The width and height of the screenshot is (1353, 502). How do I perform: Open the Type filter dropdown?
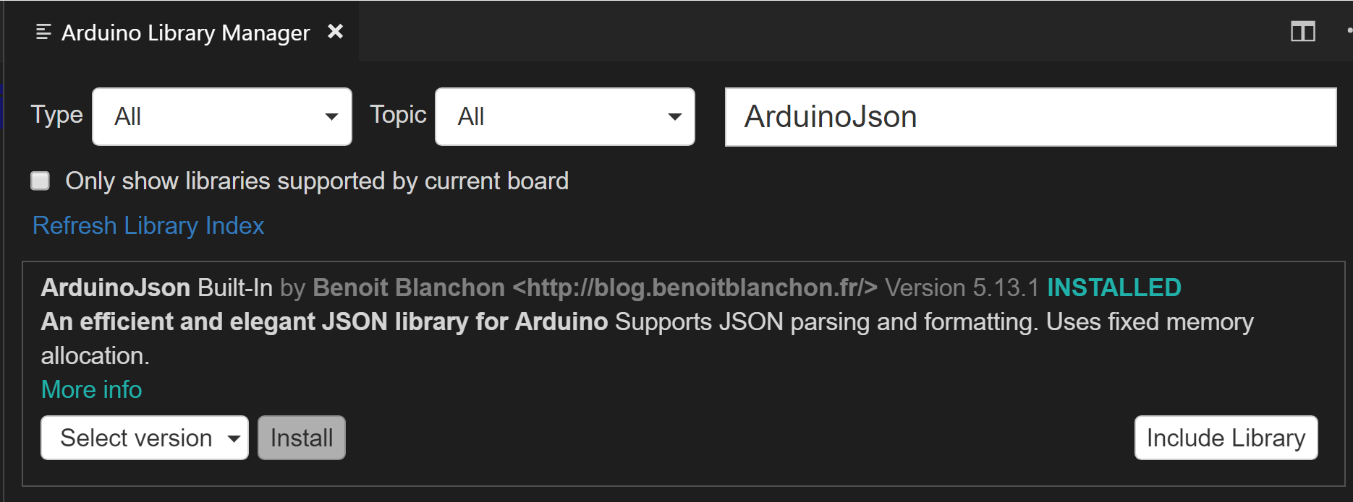(221, 116)
